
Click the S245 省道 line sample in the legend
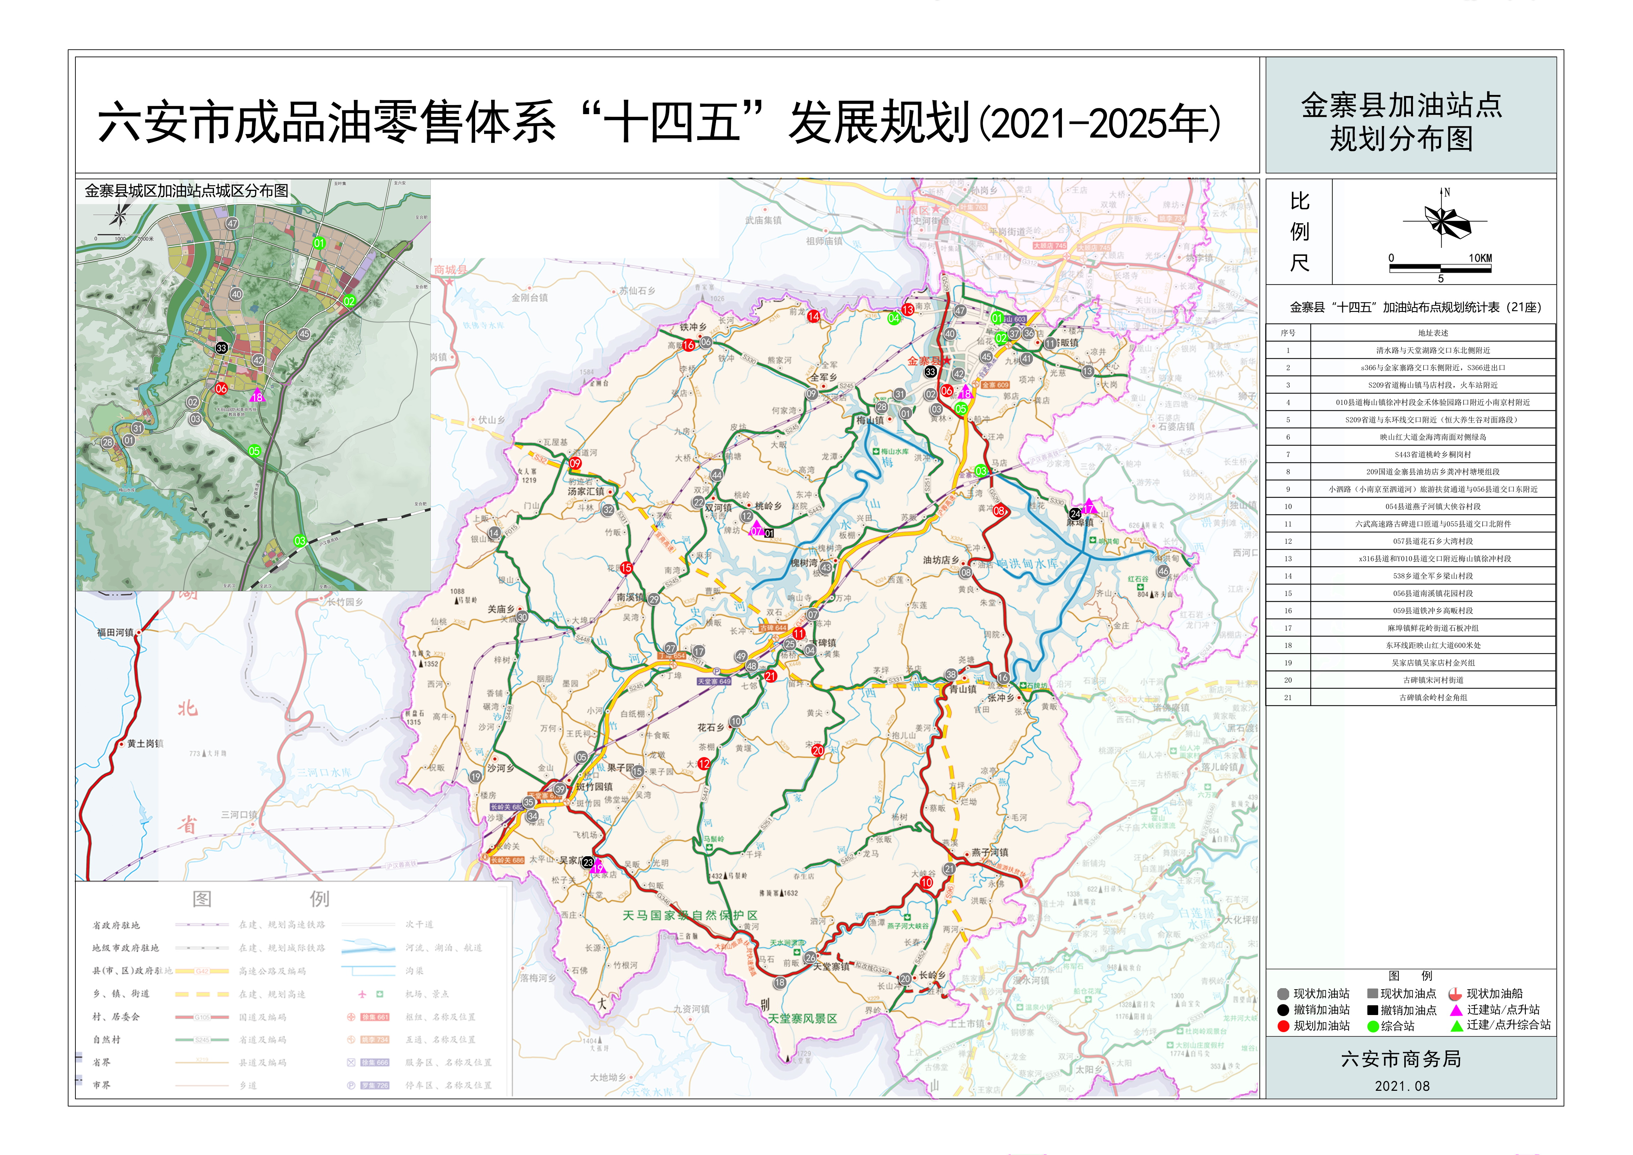(202, 1040)
